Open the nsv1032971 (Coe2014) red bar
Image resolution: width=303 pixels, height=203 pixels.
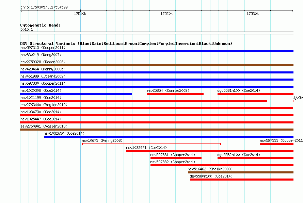(x=210, y=151)
